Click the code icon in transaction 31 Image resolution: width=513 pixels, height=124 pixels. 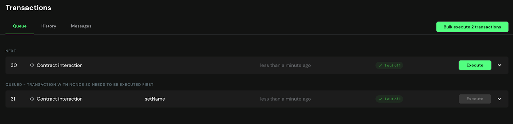[32, 99]
